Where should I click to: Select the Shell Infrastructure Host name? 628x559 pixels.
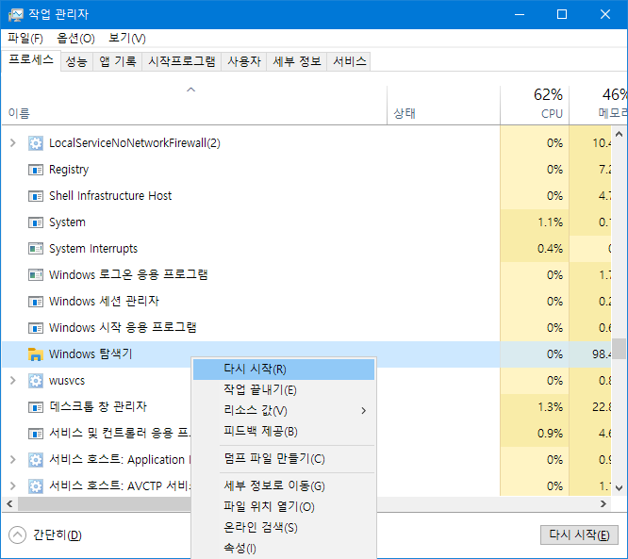(110, 196)
